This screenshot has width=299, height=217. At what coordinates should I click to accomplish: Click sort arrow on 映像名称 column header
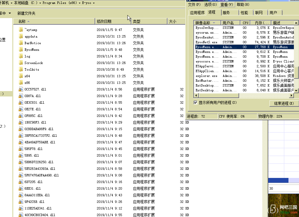pos(214,23)
